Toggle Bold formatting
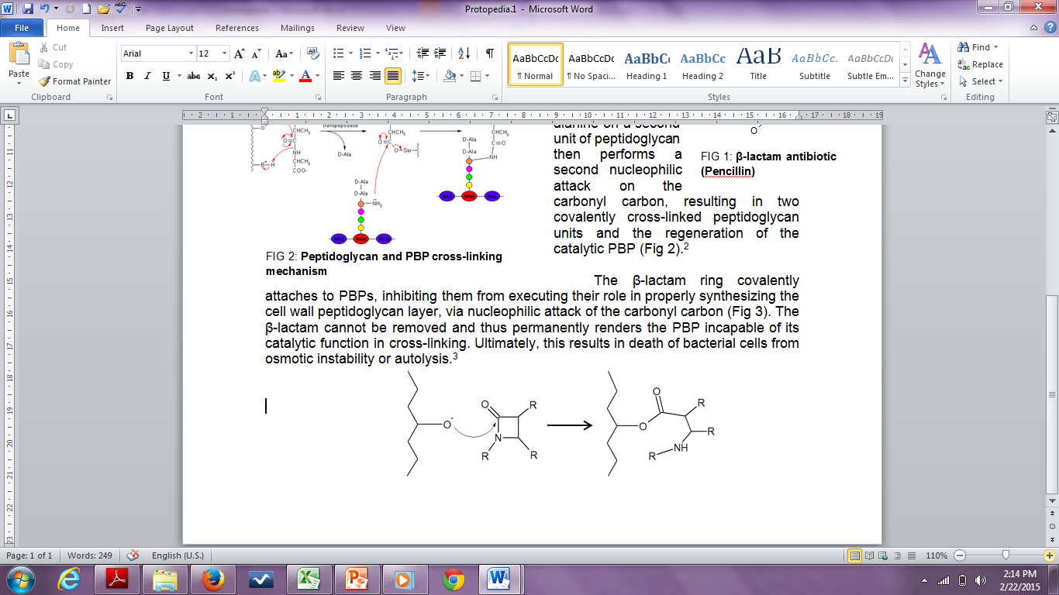 (129, 76)
